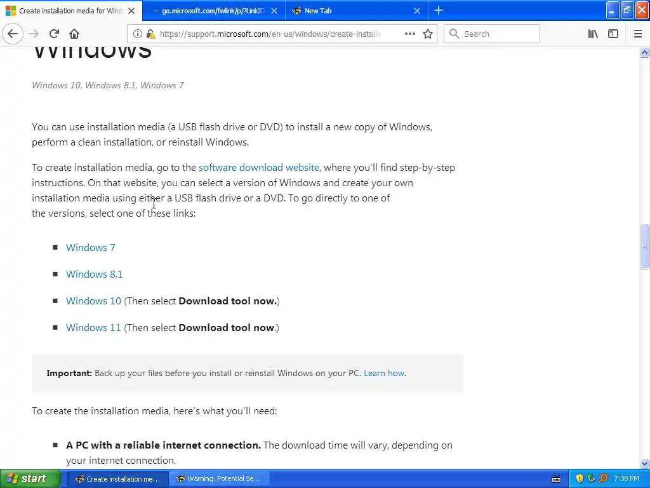Screen dimensions: 650x488
Task: Open the Library bookmarks icon
Action: (593, 34)
